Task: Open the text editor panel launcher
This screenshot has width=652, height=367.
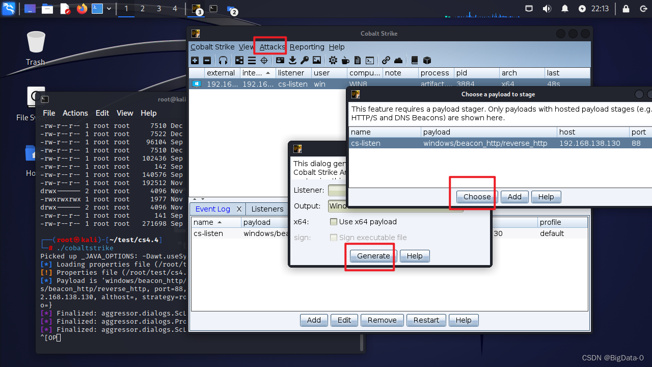Action: pos(65,9)
